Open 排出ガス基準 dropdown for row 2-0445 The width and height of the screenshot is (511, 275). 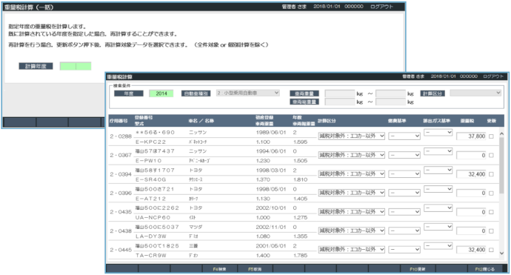click(x=438, y=245)
